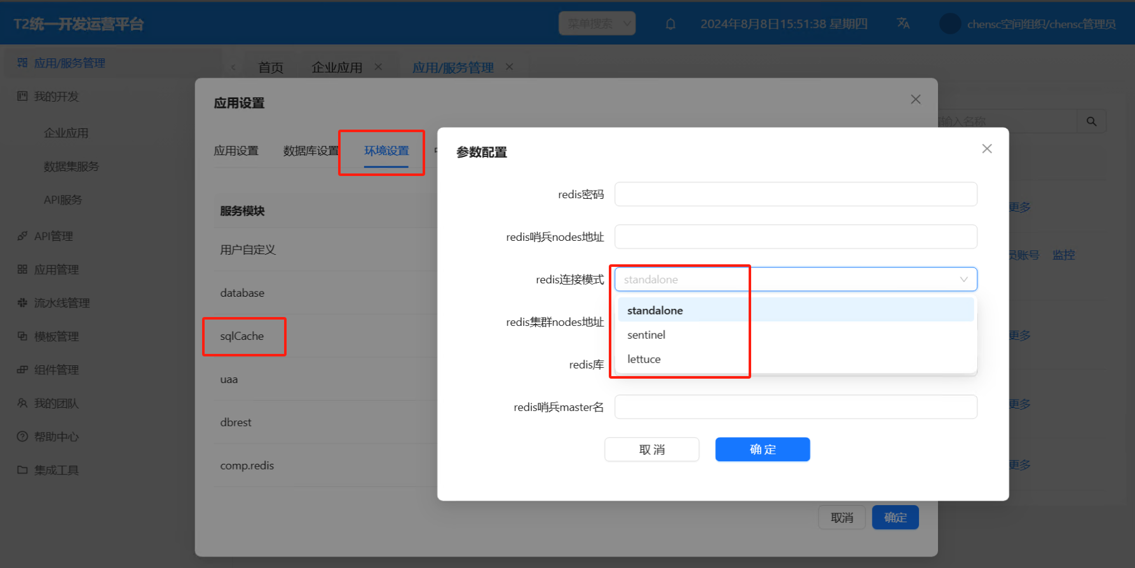Close the 应用设置 dialog
1135x568 pixels.
click(916, 99)
